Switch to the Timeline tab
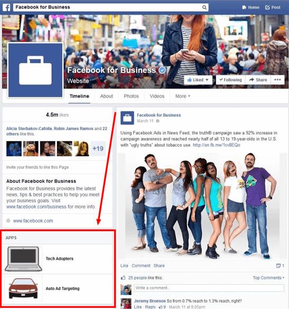 79,96
